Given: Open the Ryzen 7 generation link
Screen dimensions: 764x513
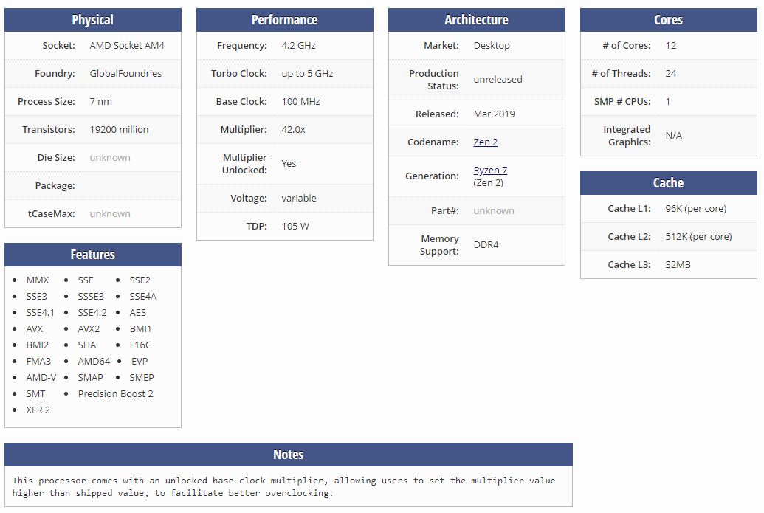Looking at the screenshot, I should [x=490, y=170].
